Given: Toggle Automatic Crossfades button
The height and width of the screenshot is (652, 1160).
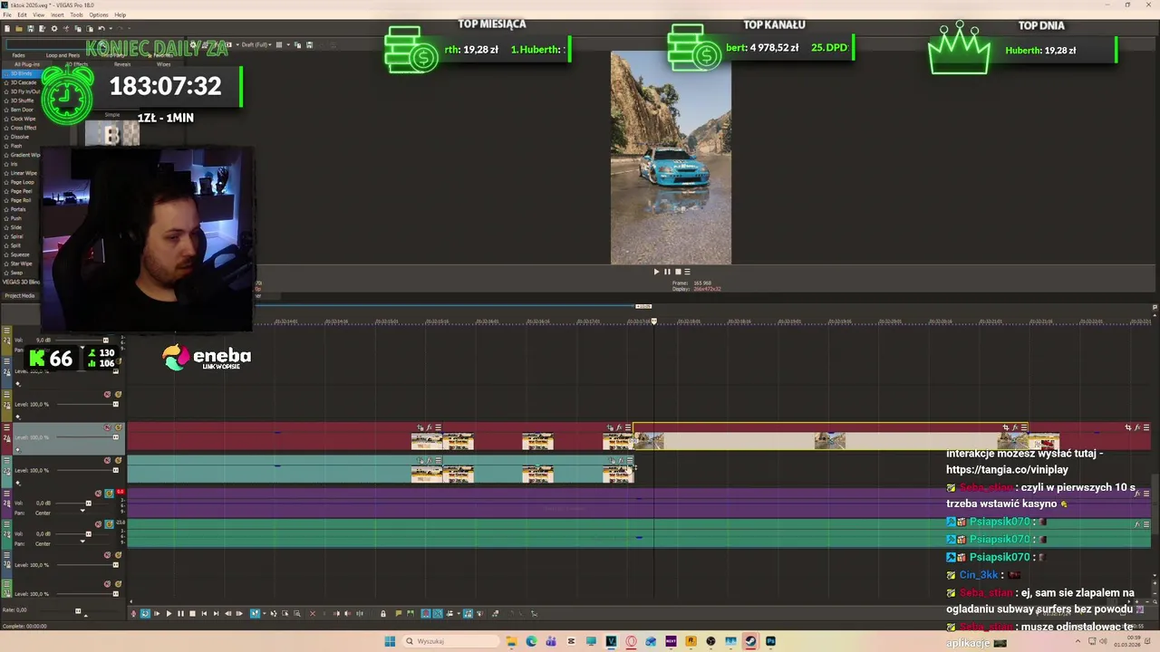Looking at the screenshot, I should coord(438,614).
